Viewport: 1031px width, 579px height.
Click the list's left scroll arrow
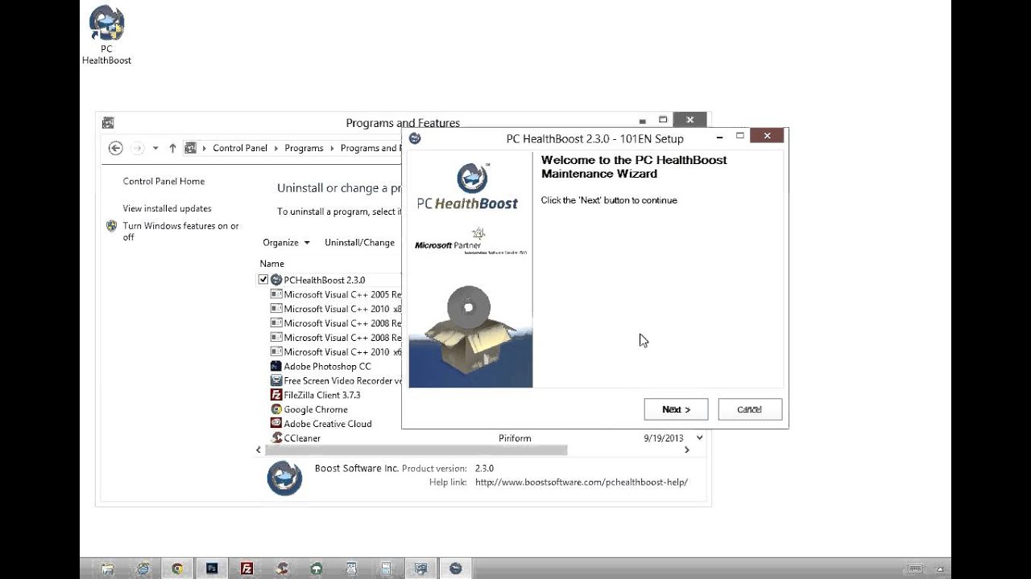[x=259, y=450]
